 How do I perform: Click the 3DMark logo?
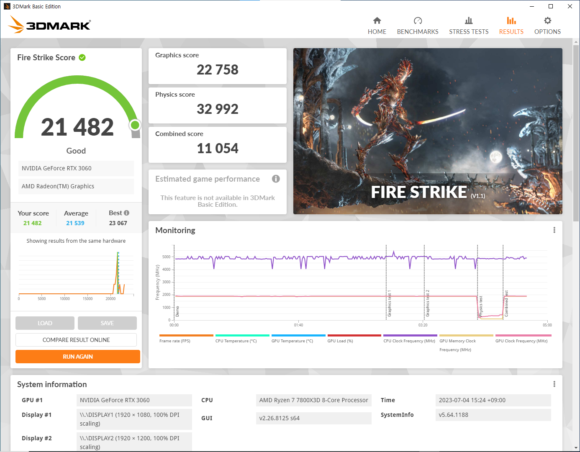(49, 25)
